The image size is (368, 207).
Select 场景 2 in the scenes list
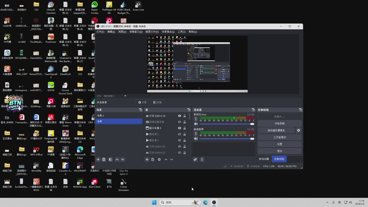click(119, 116)
